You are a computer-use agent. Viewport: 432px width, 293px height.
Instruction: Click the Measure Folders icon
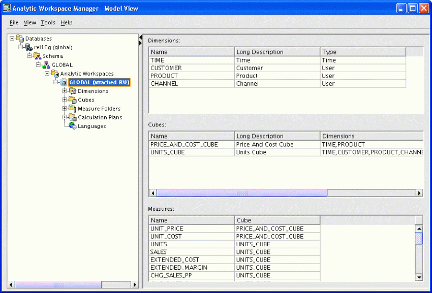[73, 109]
